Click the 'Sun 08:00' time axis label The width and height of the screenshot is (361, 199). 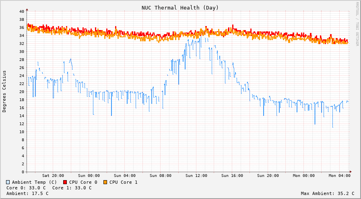click(x=161, y=176)
